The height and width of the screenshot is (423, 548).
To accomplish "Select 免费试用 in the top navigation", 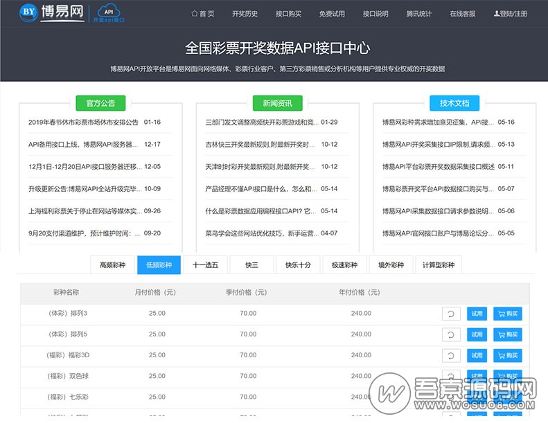I will [332, 14].
